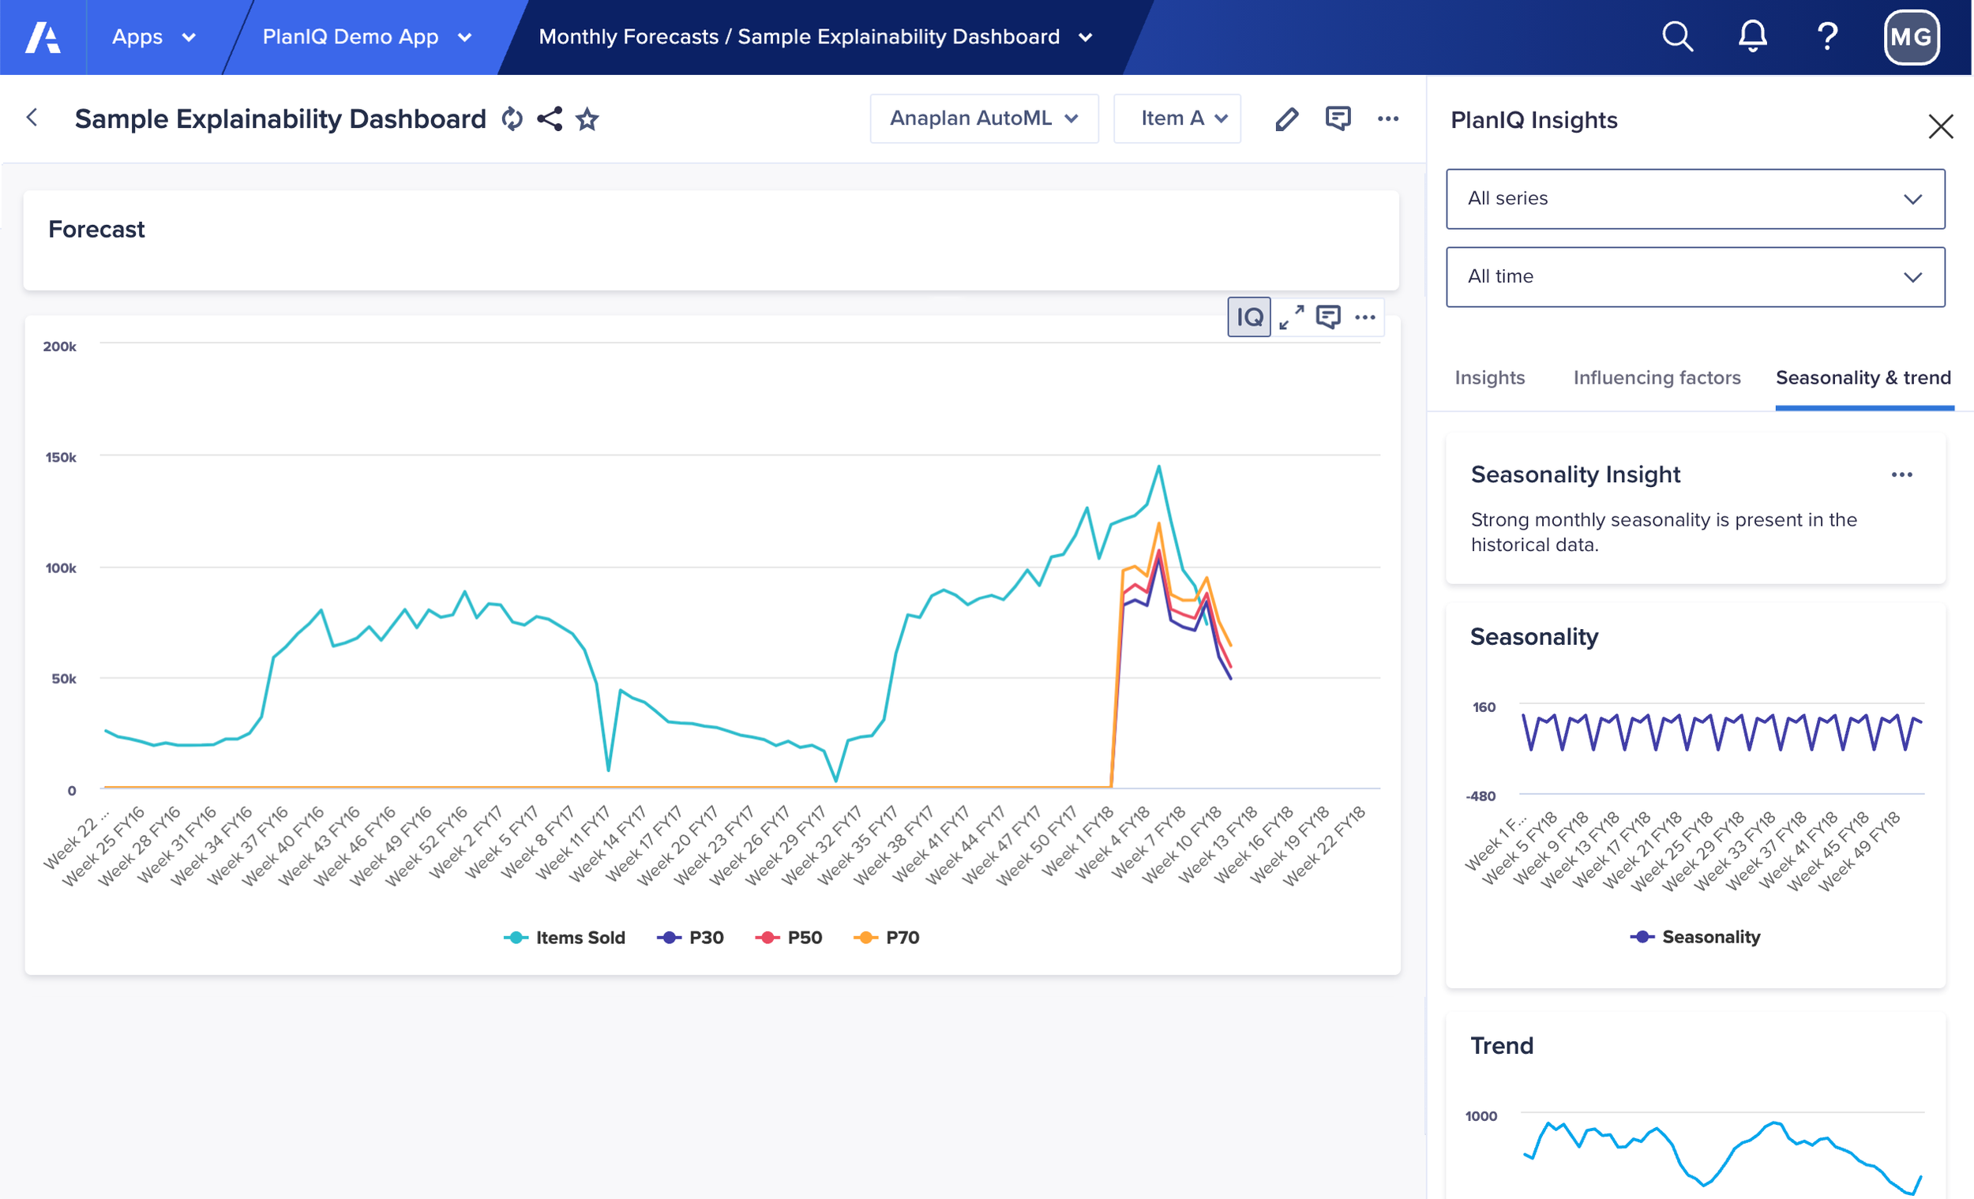
Task: Toggle Items Sold series in legend
Action: click(x=565, y=937)
